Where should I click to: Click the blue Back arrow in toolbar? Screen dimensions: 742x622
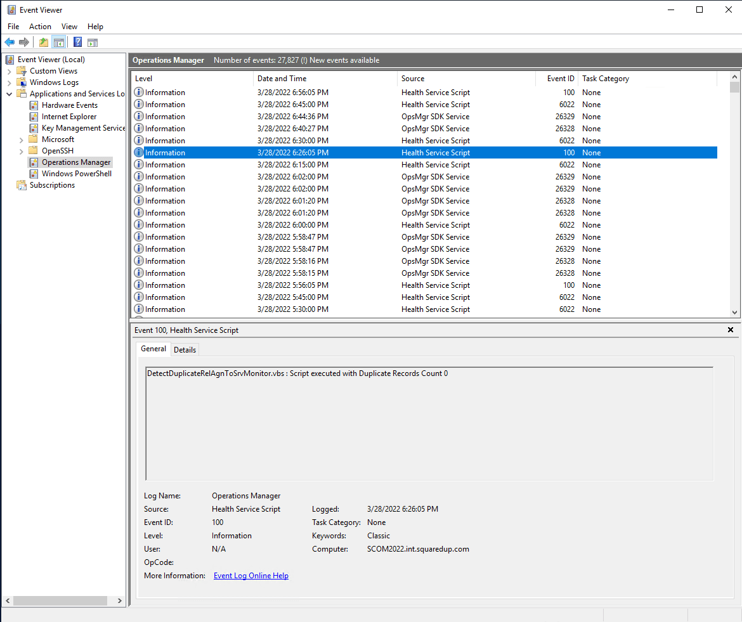coord(10,42)
